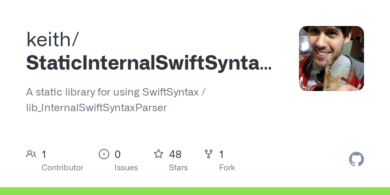Click the contributors people icon

point(31,154)
